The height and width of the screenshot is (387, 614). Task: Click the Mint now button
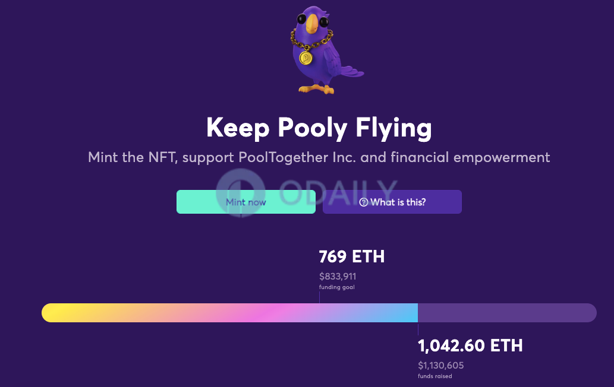tap(246, 202)
